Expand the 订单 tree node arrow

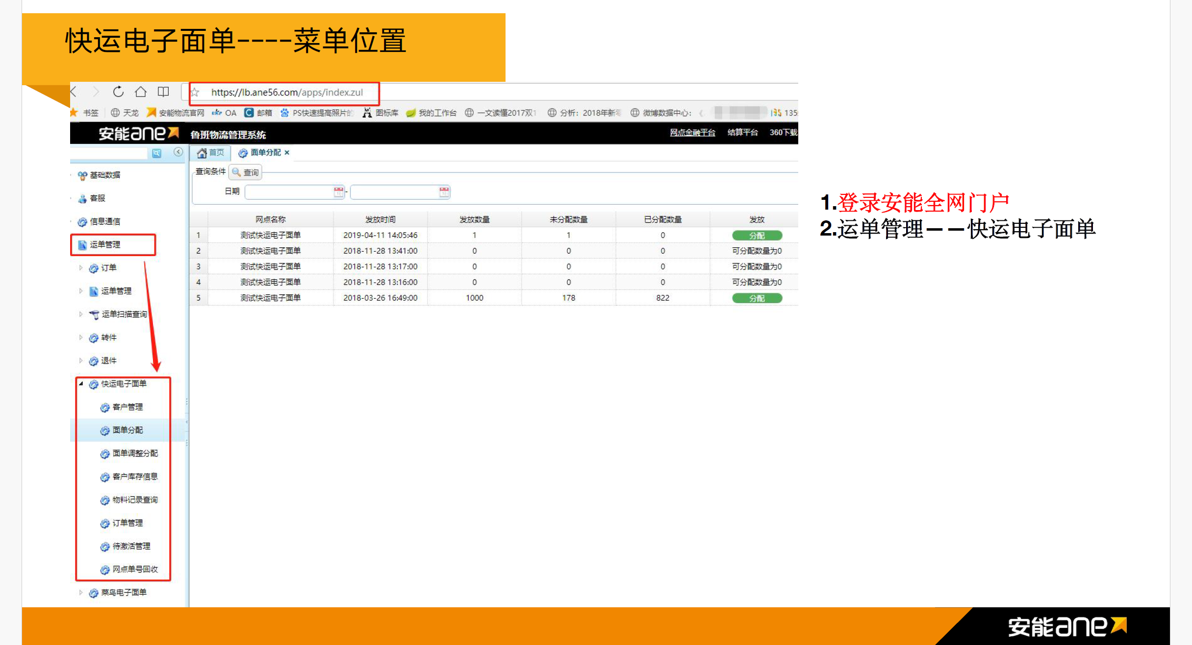pyautogui.click(x=81, y=267)
